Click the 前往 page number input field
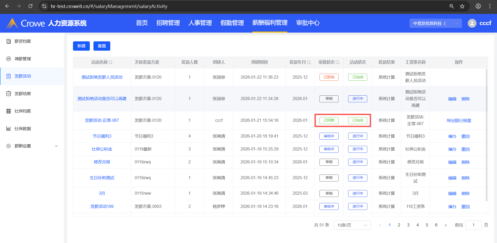Screen dimensions: 497x243 click(473, 225)
